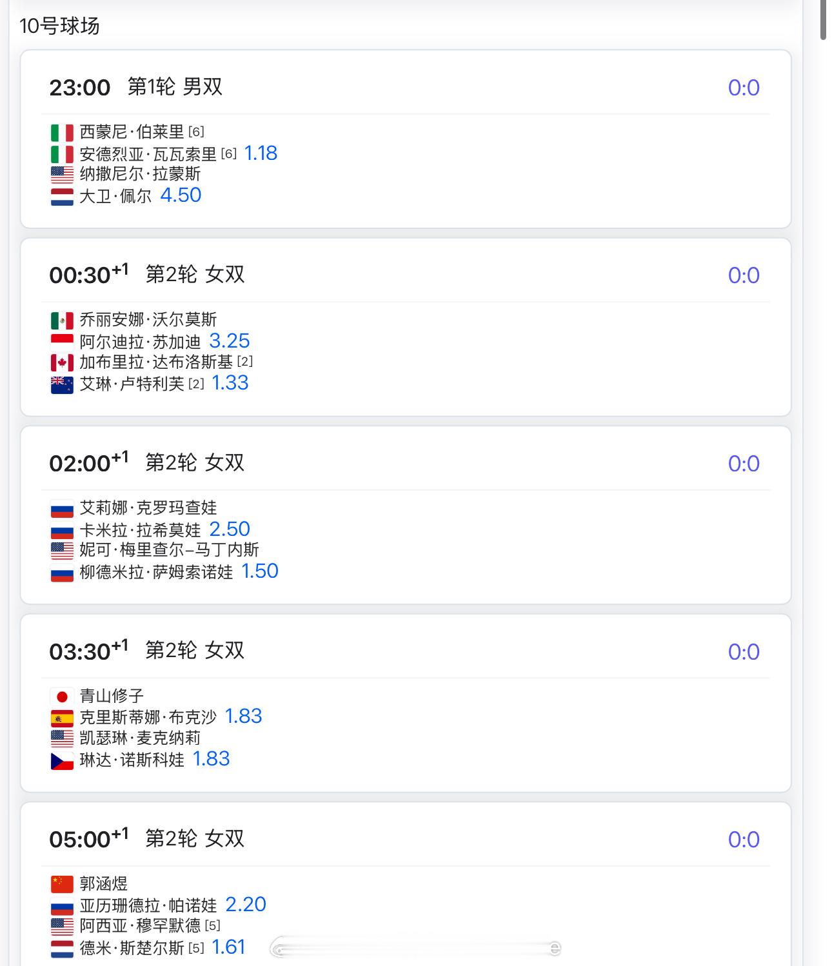Screen dimensions: 832x966
Task: Select odds 4.50 for 大卫·佩尔
Action: point(181,195)
